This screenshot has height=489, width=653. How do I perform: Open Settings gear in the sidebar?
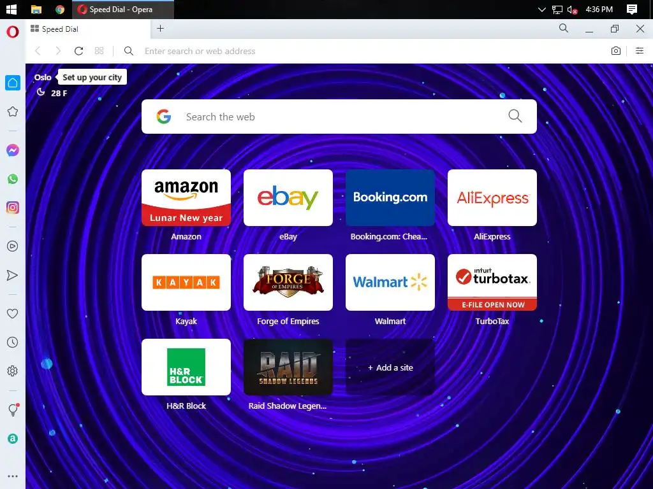click(13, 371)
